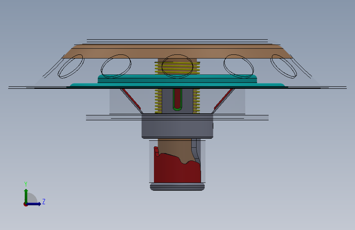The width and height of the screenshot is (355, 230).
Task: Click the green Y axis arrow of the triad
Action: (26, 196)
